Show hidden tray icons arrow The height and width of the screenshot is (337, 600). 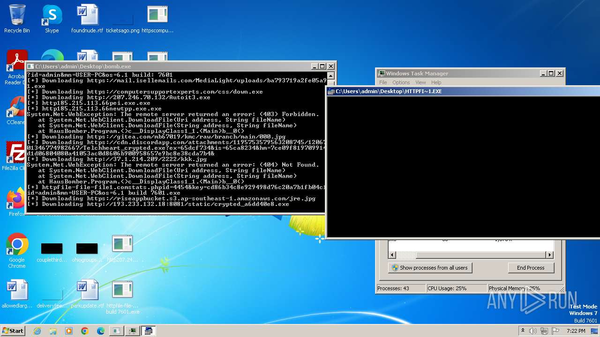click(523, 331)
